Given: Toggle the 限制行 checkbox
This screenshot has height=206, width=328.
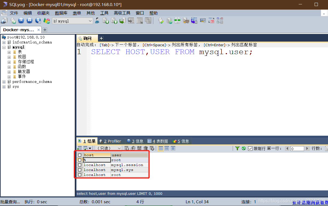Looking at the screenshot, I should click(250, 149).
